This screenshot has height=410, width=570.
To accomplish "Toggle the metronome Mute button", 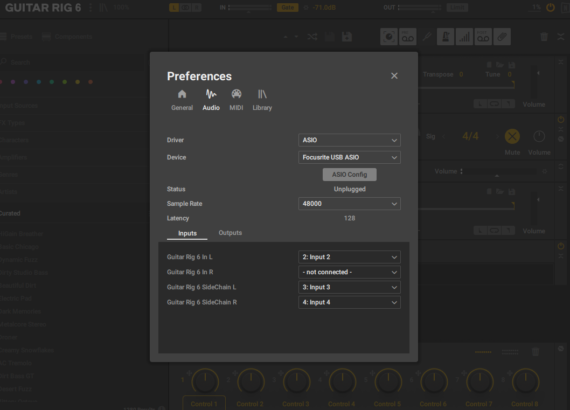I will click(x=512, y=136).
